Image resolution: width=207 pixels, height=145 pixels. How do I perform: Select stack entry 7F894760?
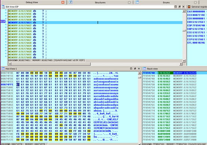148,96
